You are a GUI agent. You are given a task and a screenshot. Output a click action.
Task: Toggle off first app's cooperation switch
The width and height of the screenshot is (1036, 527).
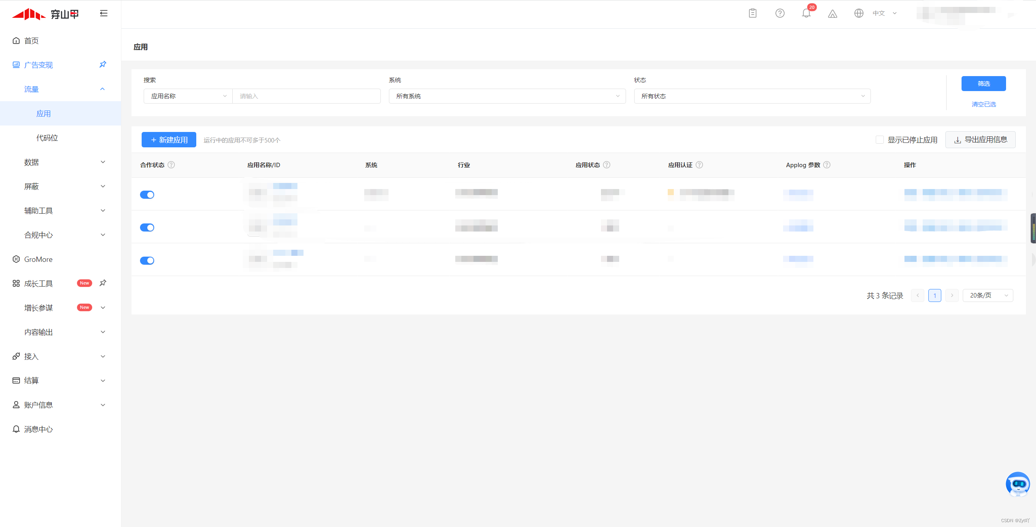(x=147, y=195)
